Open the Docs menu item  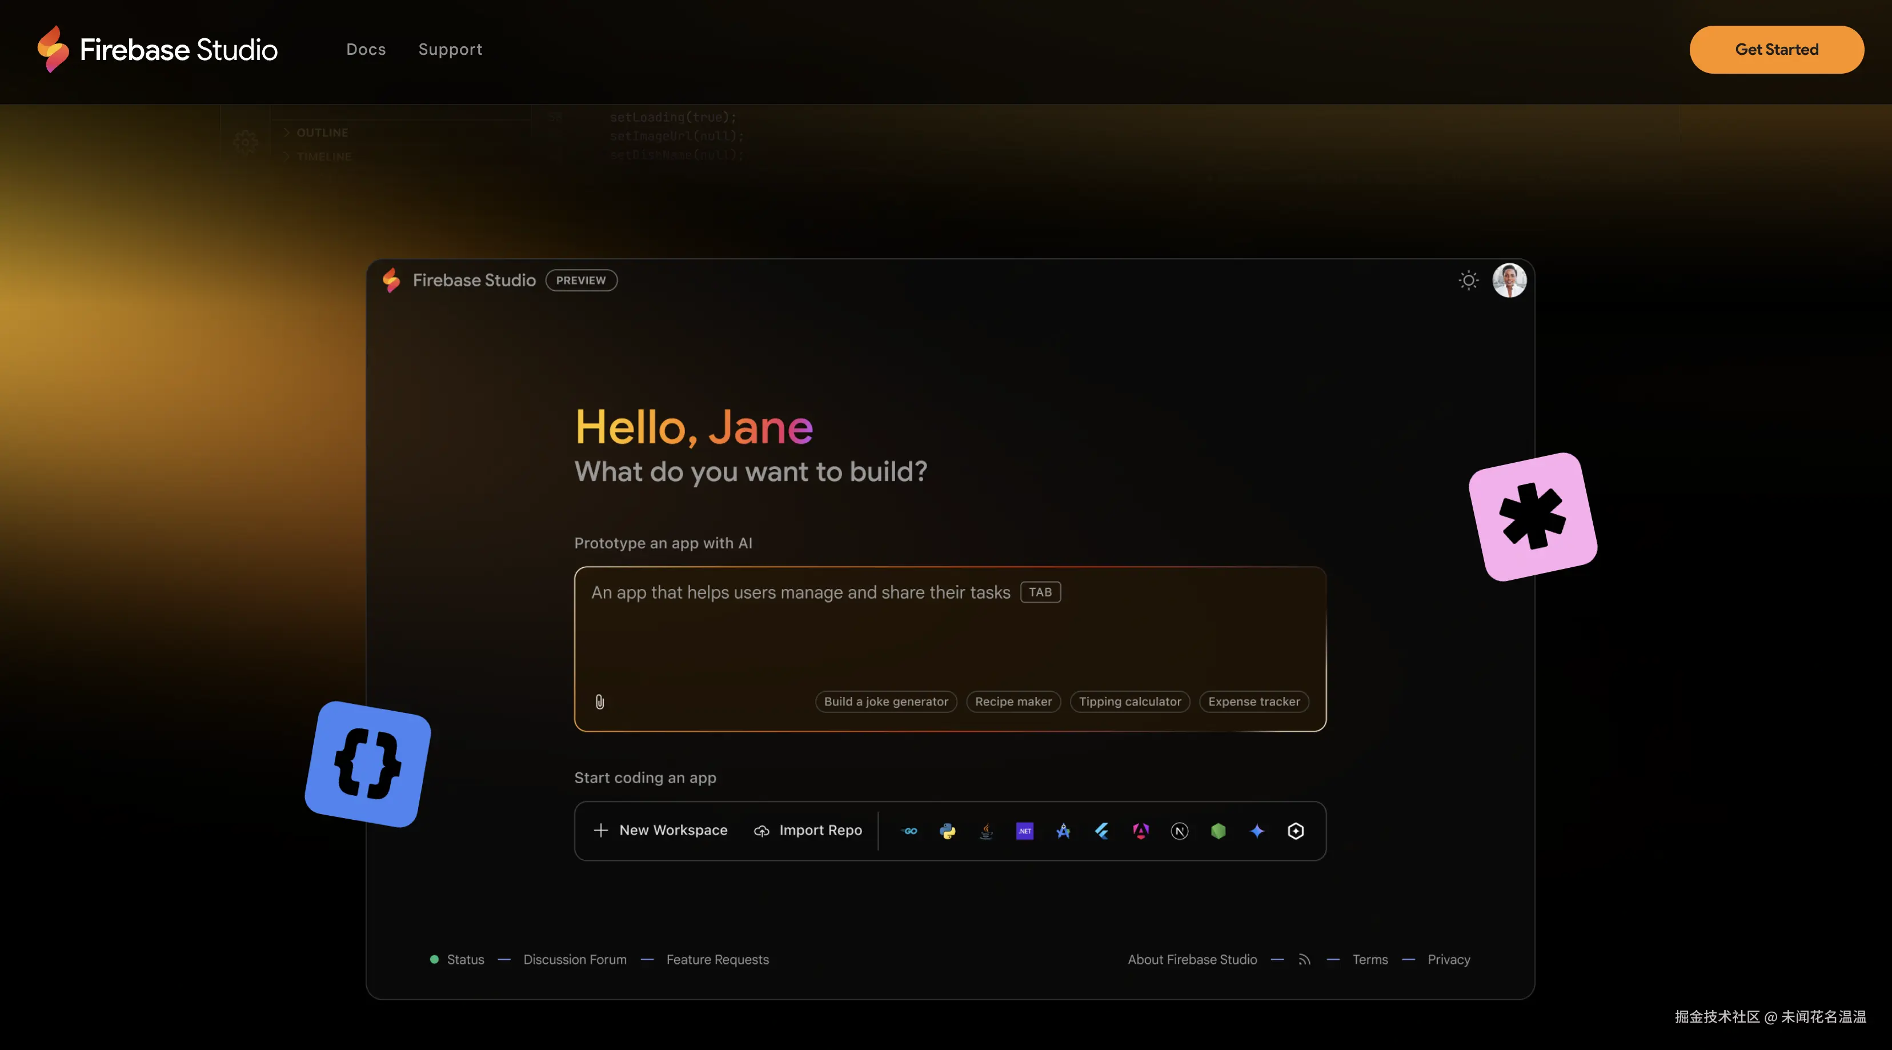click(x=366, y=49)
